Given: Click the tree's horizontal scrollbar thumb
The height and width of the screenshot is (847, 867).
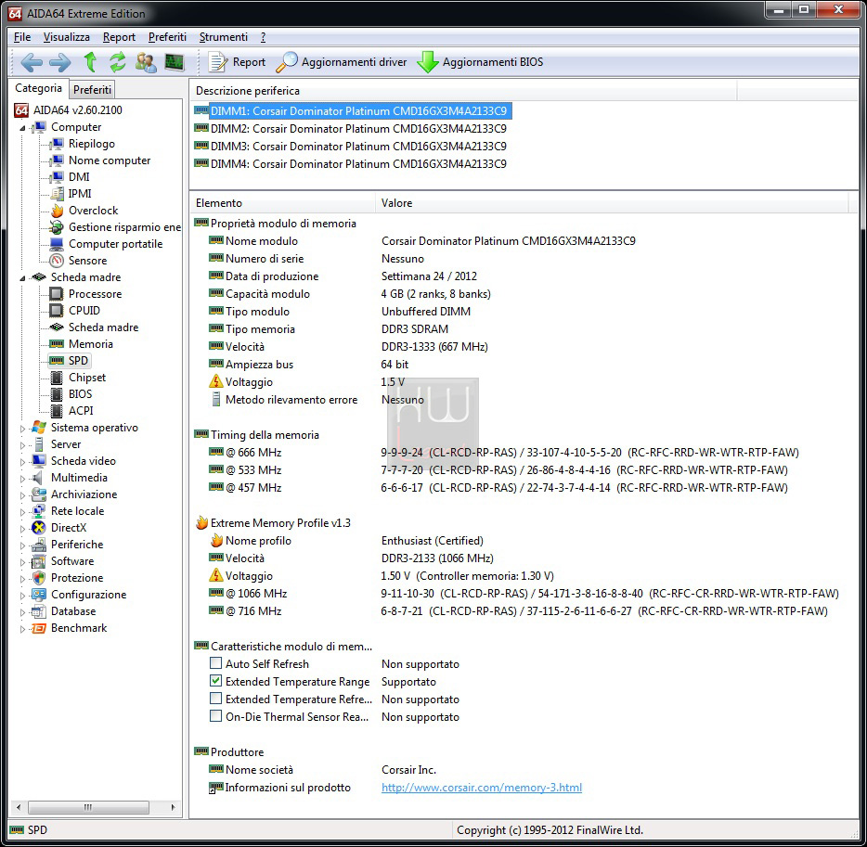Looking at the screenshot, I should (x=88, y=807).
